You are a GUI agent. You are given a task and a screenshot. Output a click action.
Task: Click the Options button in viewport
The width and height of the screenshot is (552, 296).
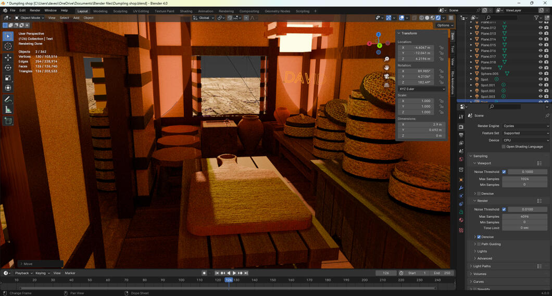pos(445,25)
